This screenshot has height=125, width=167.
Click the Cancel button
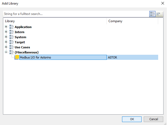[153, 119]
